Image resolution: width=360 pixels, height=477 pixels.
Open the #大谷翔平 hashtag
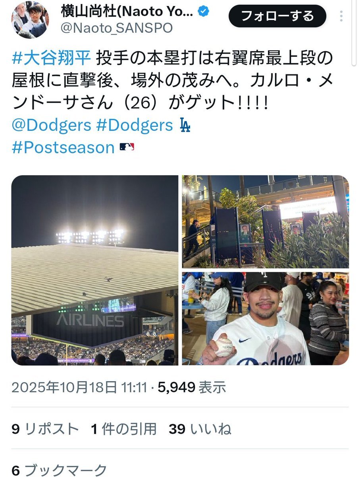pyautogui.click(x=52, y=59)
